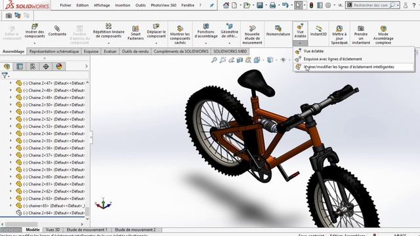Switch to Esquisse ribbon tab
Screen dimensions: 420x236
[91, 51]
